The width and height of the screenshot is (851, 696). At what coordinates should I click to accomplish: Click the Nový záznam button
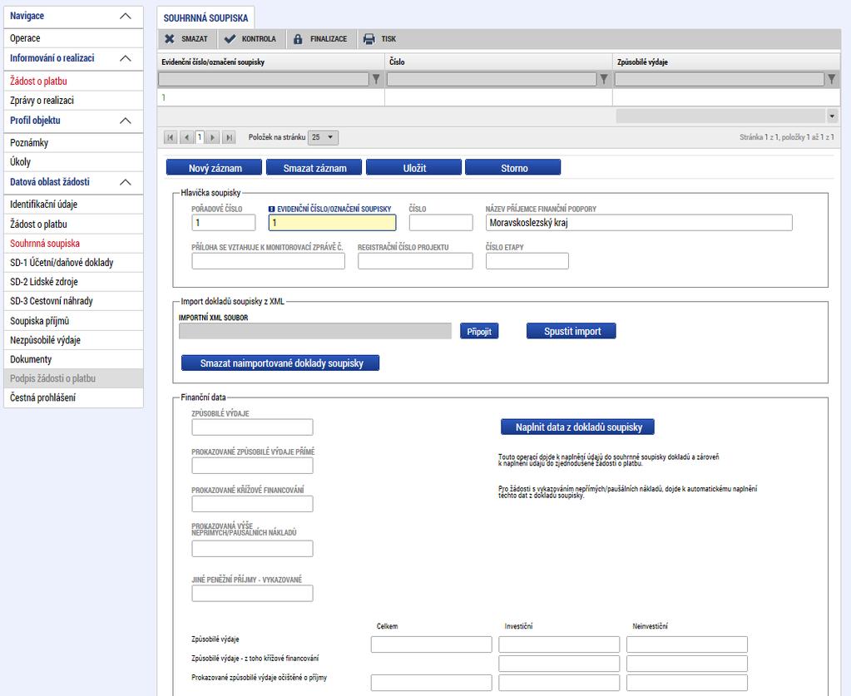(x=215, y=168)
